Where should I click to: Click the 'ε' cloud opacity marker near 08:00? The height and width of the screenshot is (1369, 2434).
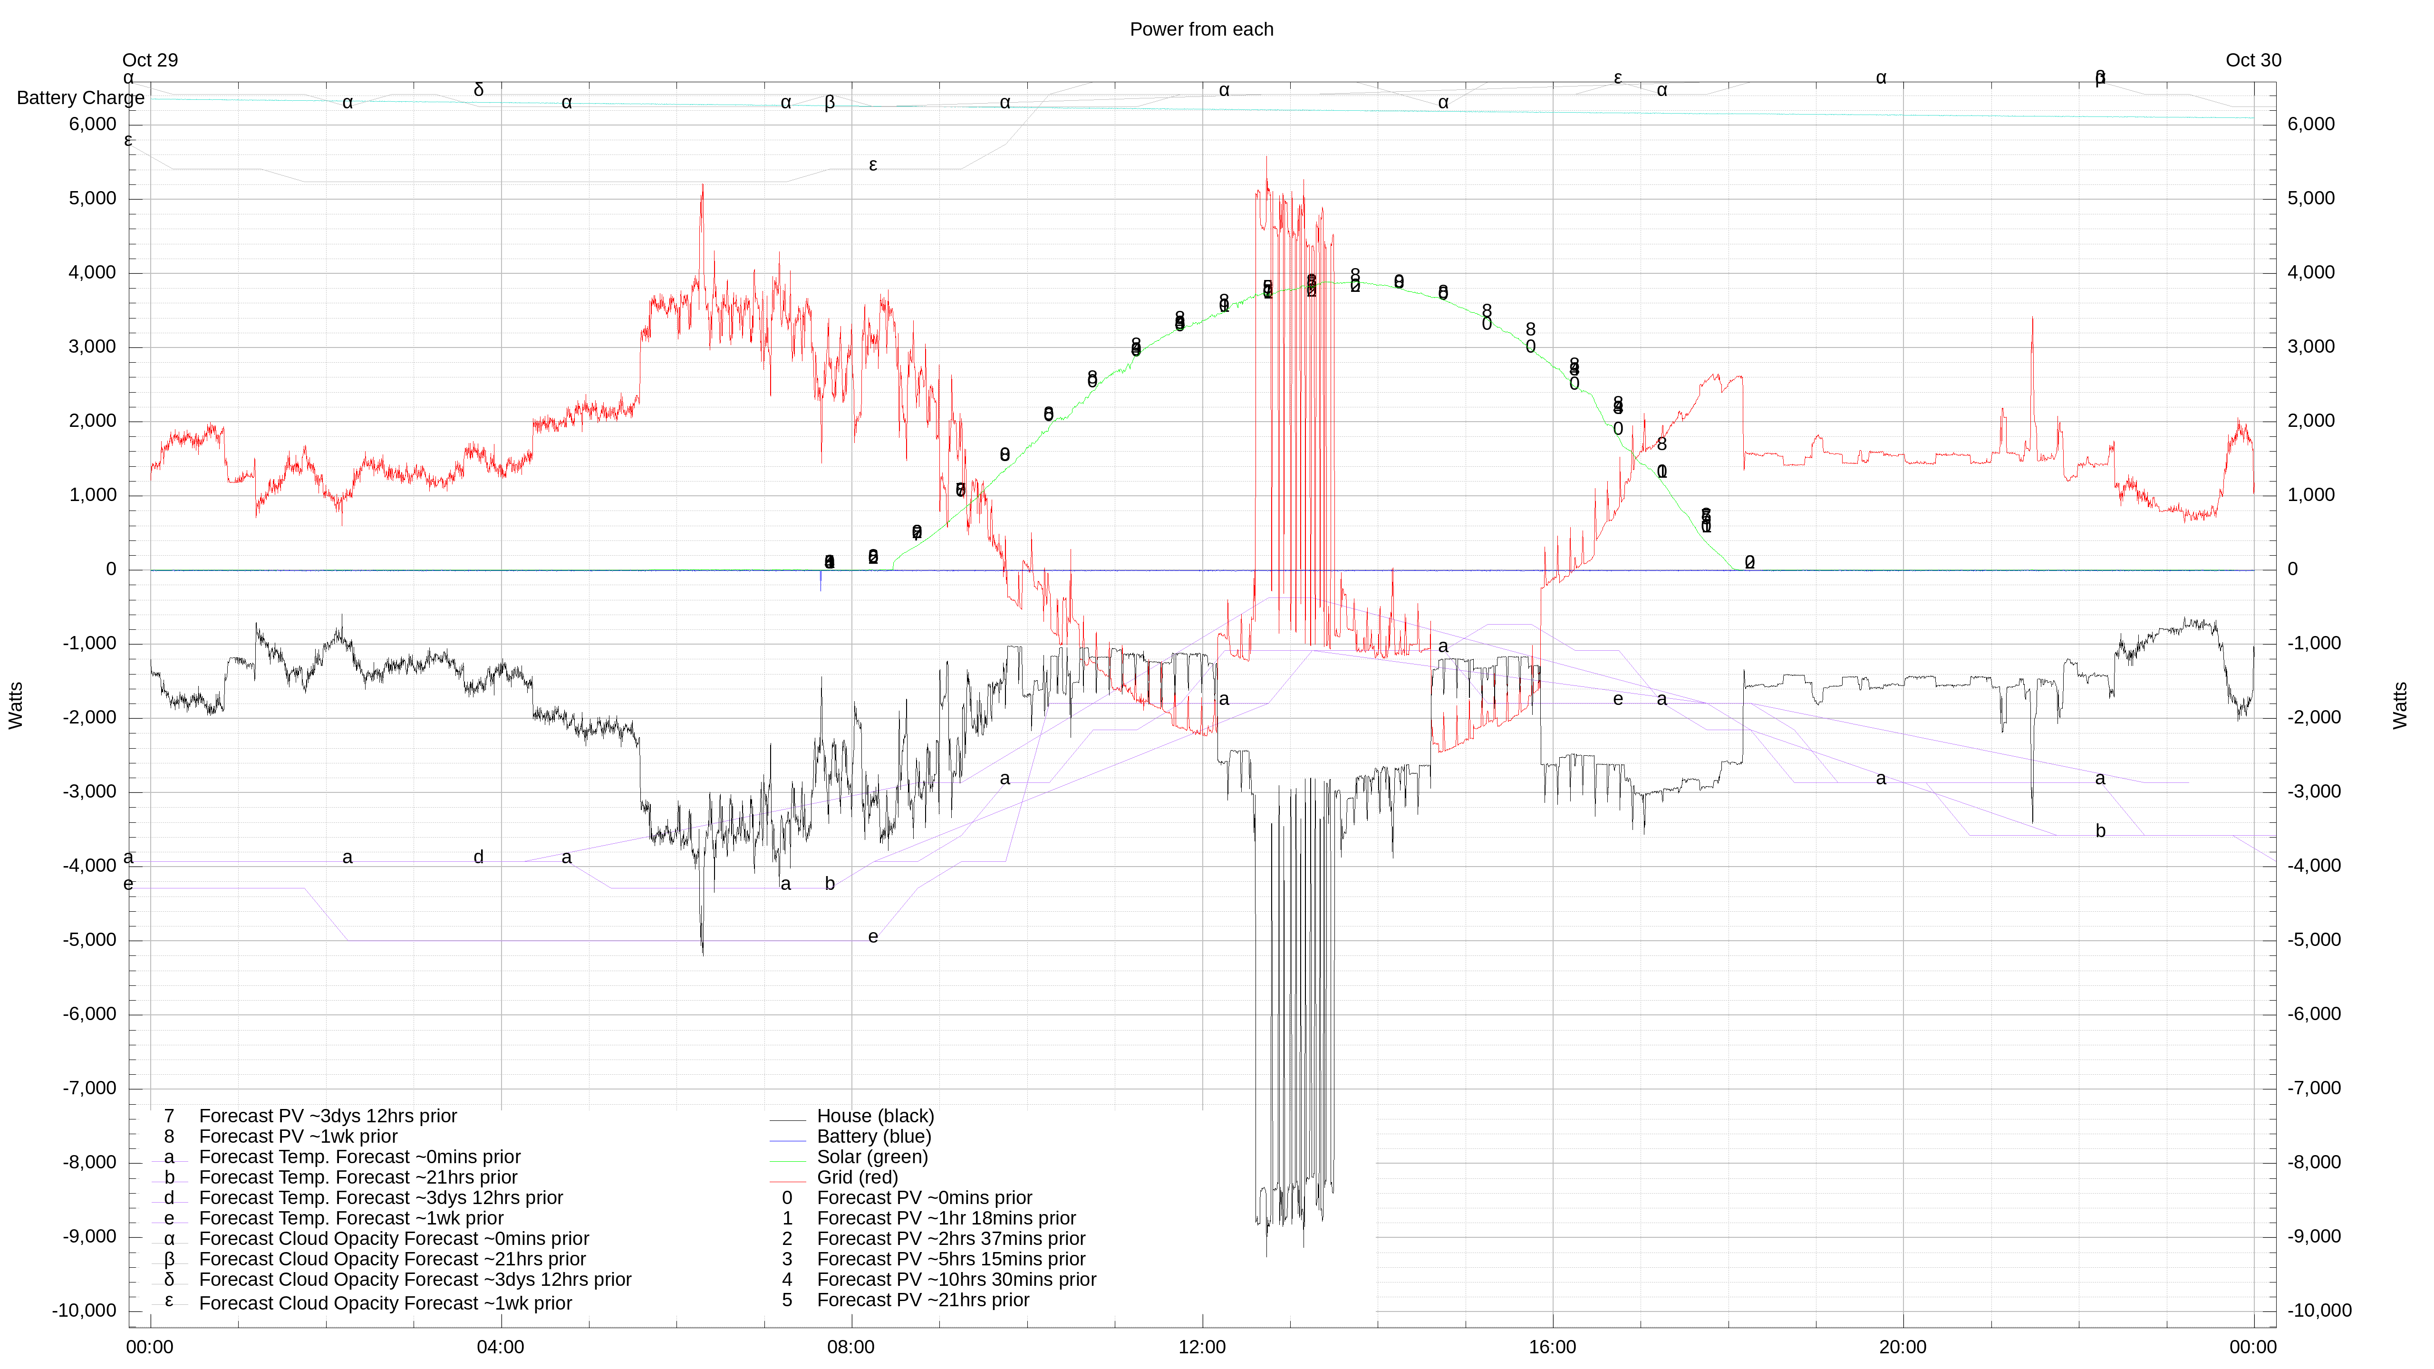(x=873, y=164)
